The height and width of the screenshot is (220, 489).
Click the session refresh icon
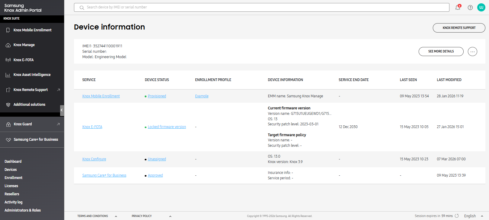(457, 216)
